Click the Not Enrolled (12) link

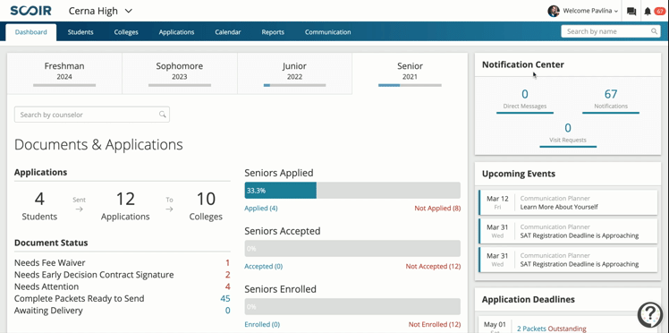[x=435, y=324]
